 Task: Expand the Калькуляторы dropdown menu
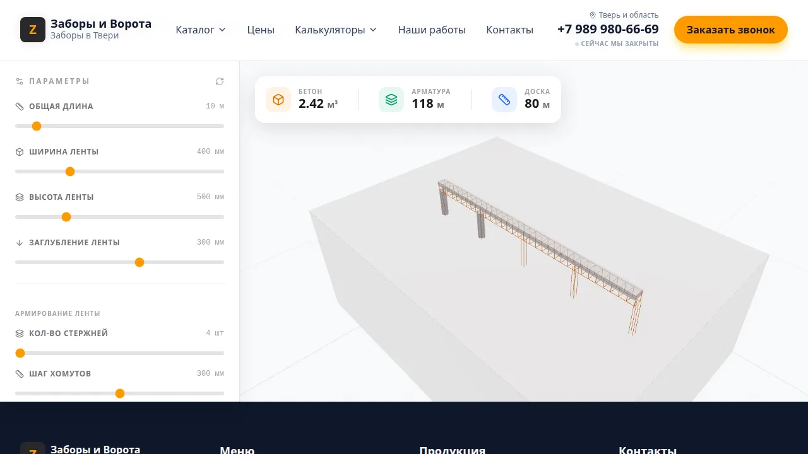pos(336,30)
